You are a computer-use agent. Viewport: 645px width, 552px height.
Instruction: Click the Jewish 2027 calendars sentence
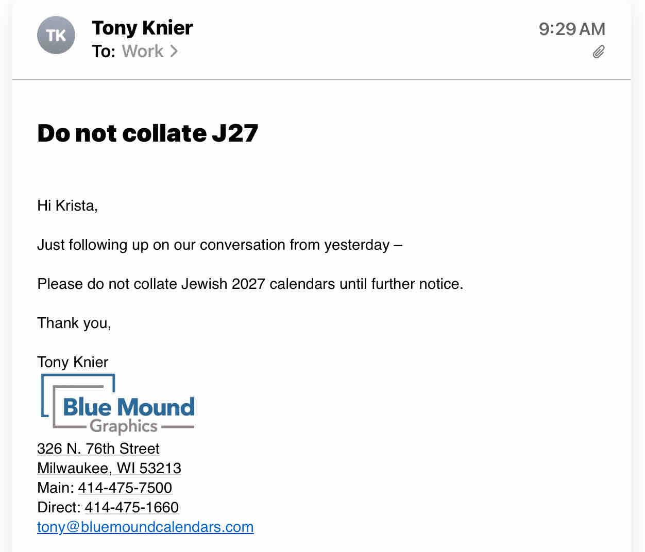[x=250, y=284]
